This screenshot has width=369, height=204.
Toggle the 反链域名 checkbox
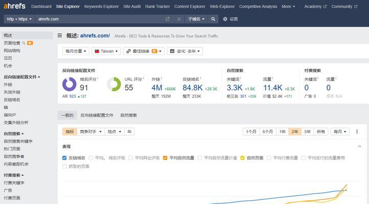(64, 158)
